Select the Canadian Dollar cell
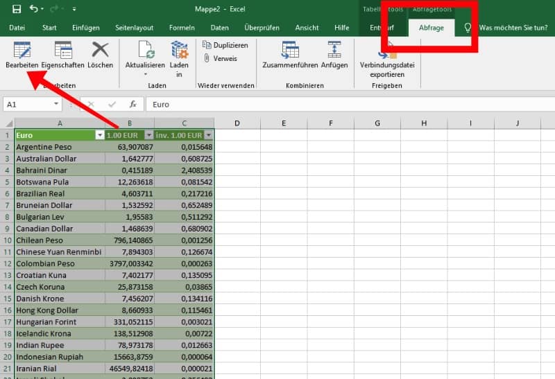The height and width of the screenshot is (379, 555). pyautogui.click(x=59, y=228)
